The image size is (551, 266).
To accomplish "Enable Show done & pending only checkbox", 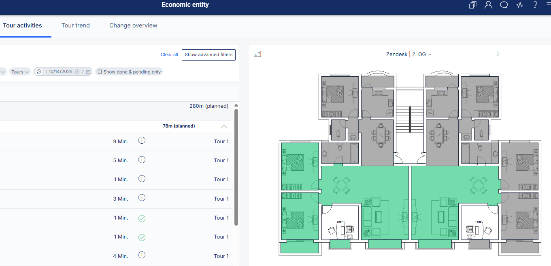I will coord(100,72).
